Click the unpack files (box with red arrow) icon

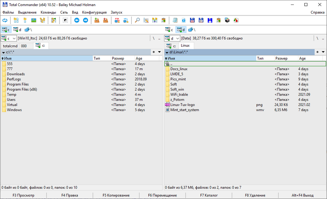tap(105, 20)
